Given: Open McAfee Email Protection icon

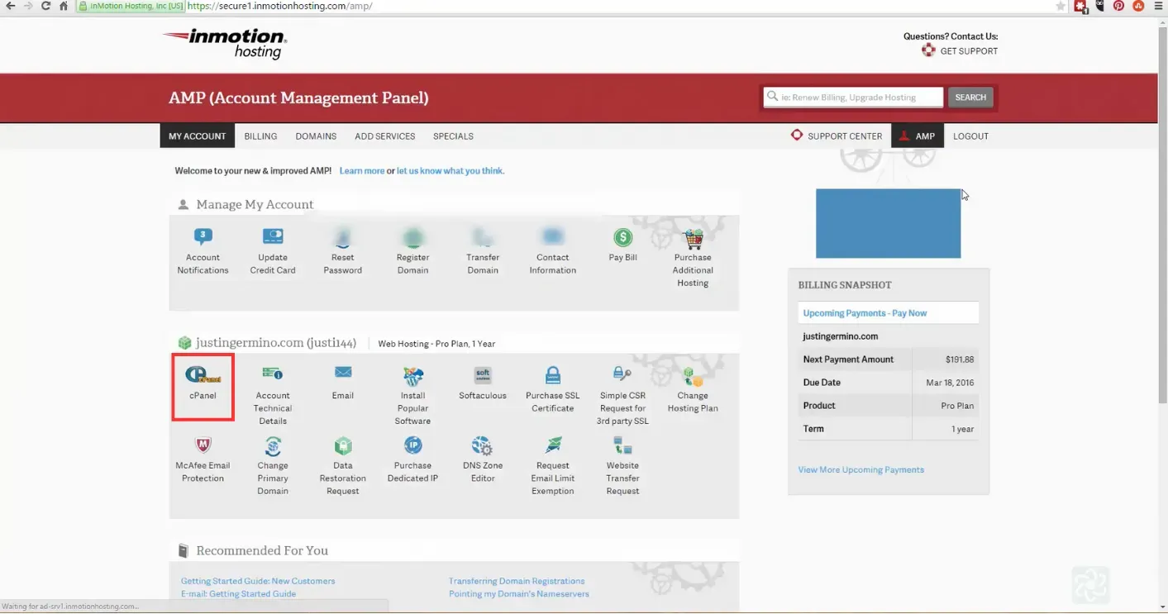Looking at the screenshot, I should click(203, 445).
